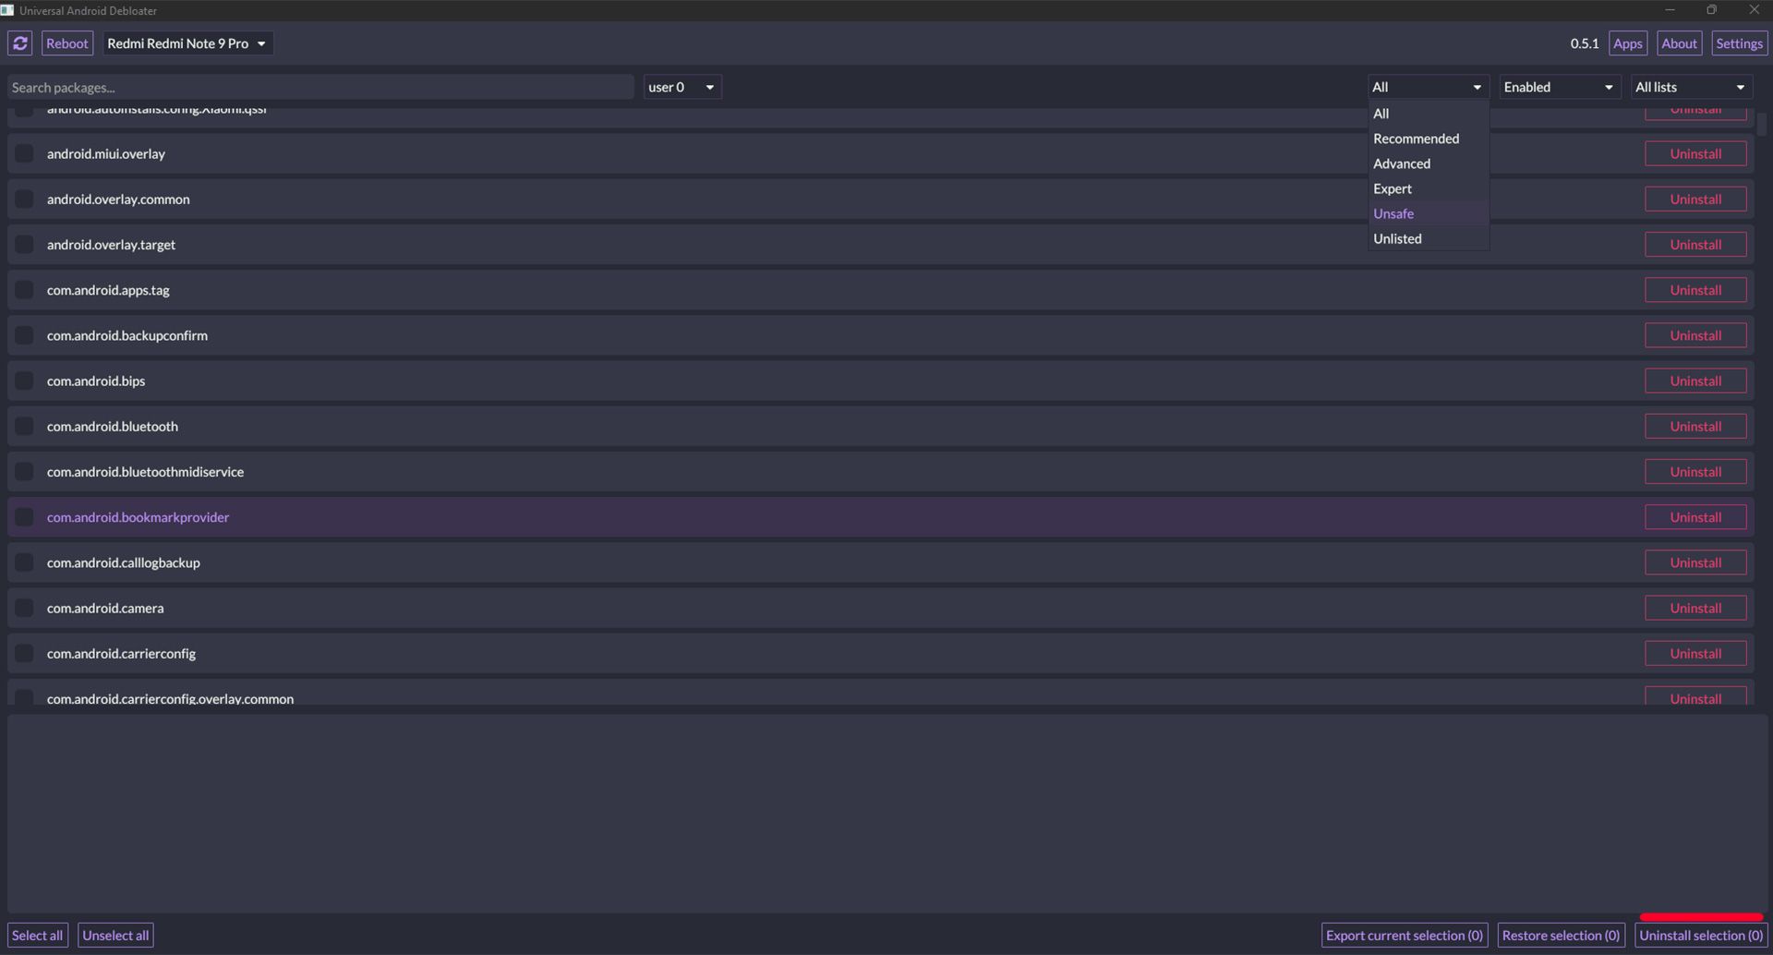Click the refresh devices icon

(20, 43)
